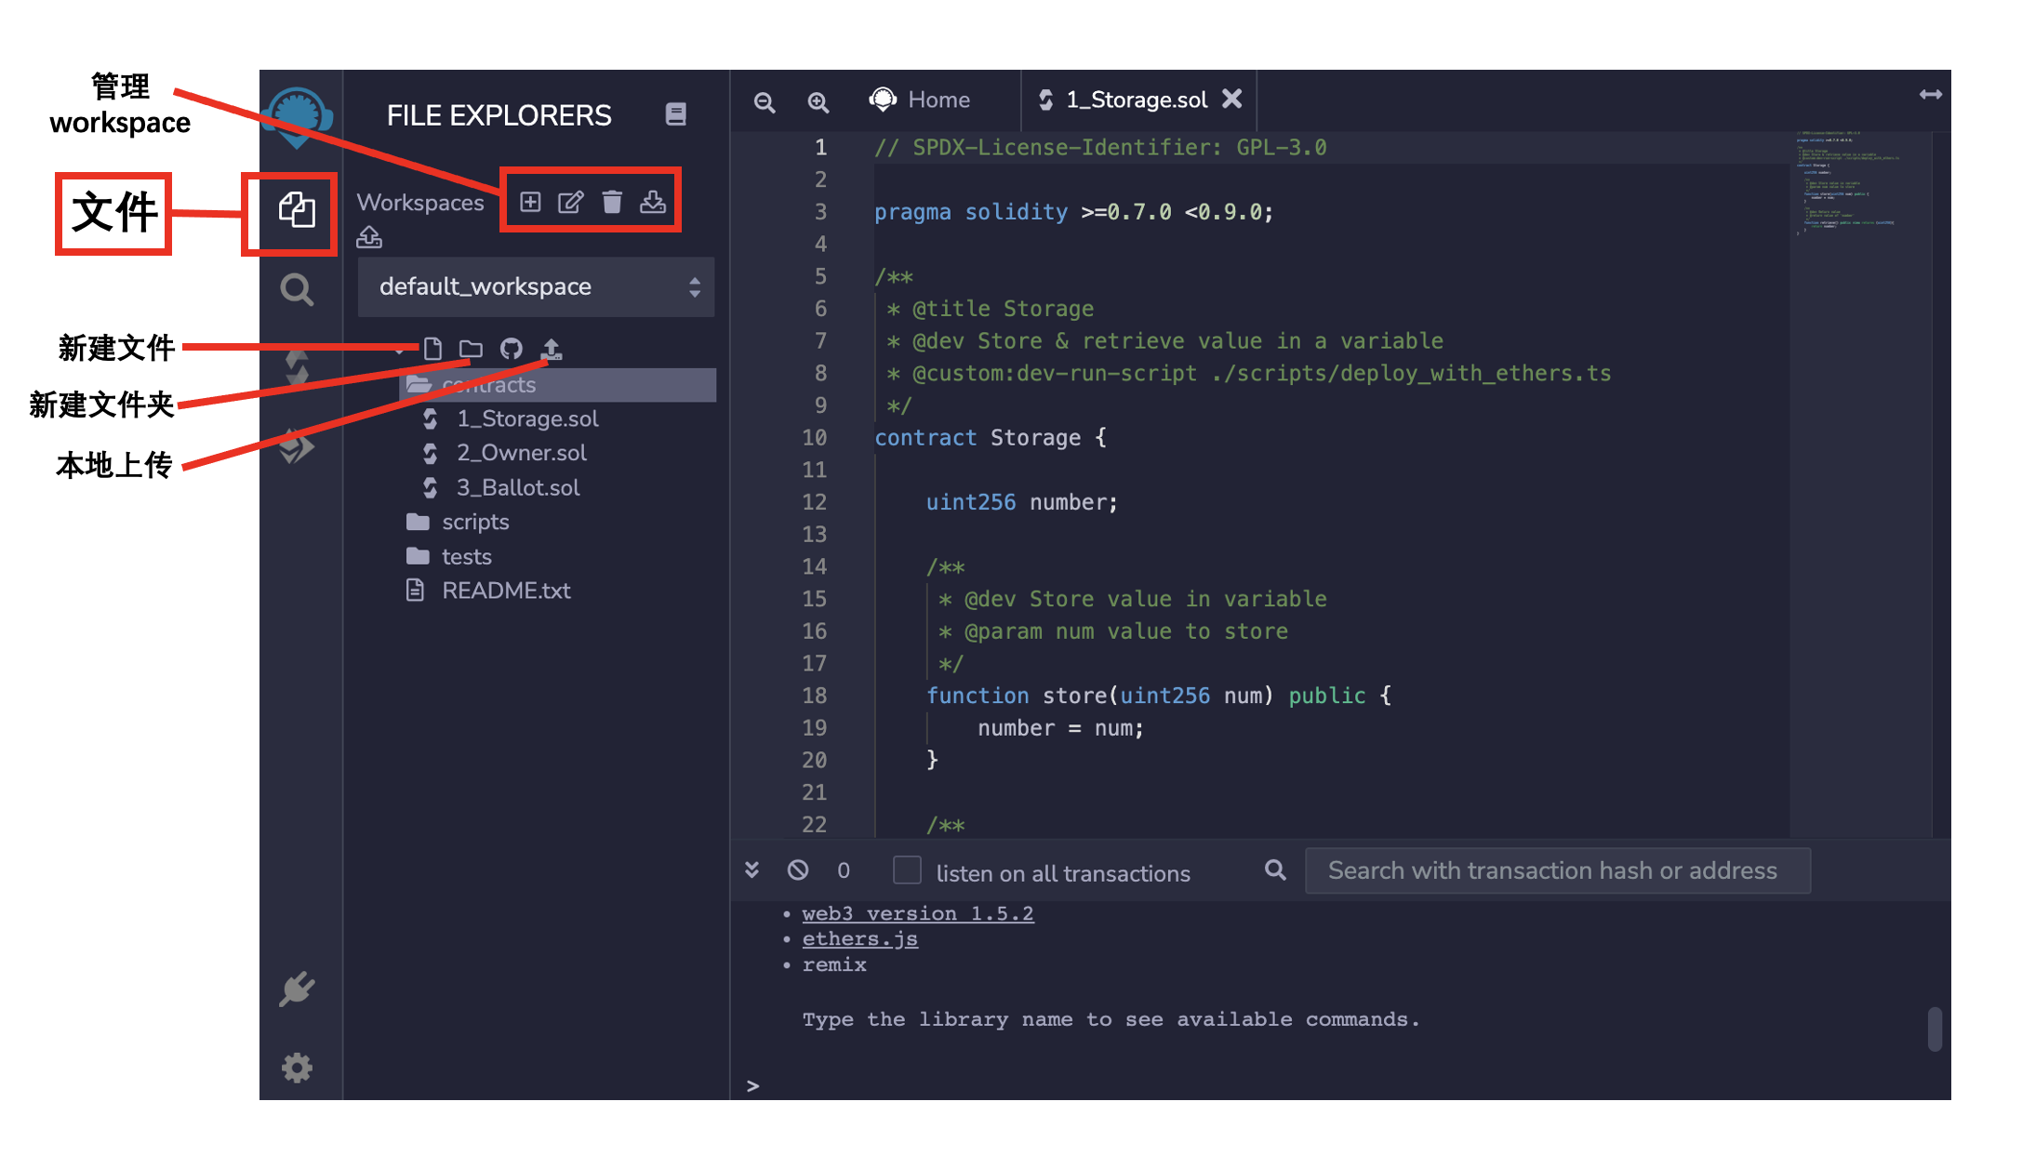Open web3 version 1.5.2 link

[x=918, y=913]
